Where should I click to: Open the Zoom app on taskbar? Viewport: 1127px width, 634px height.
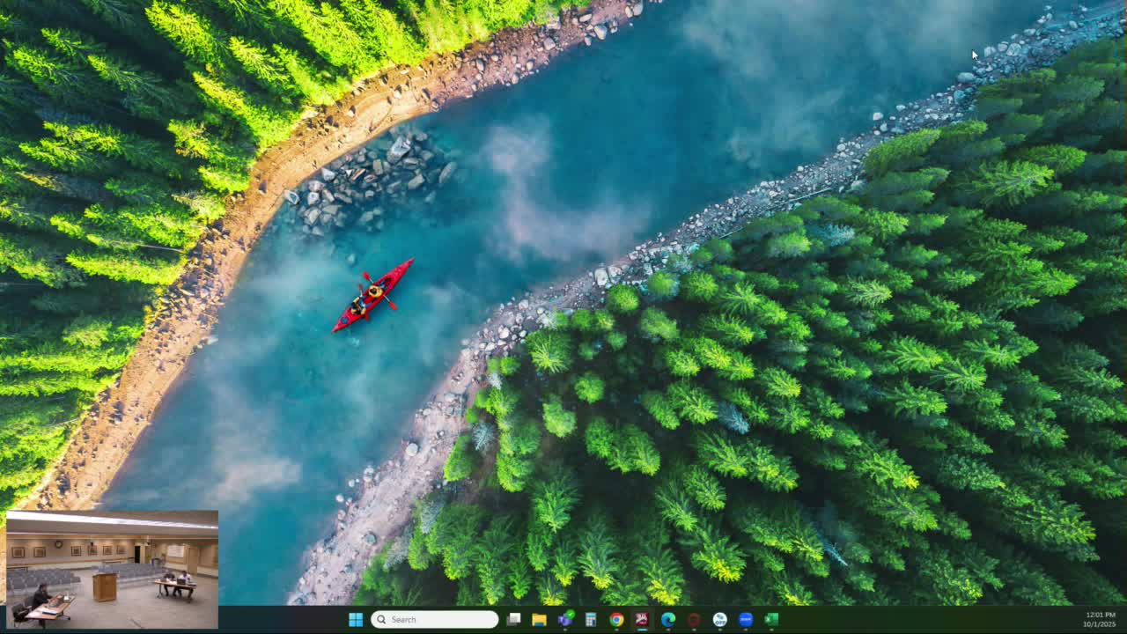click(746, 620)
